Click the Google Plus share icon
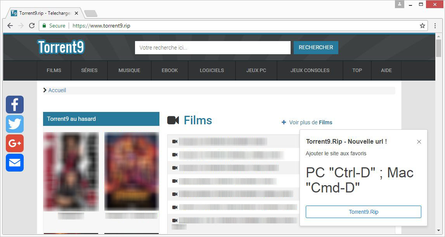Viewport: 445px width, 237px height. coord(15,143)
